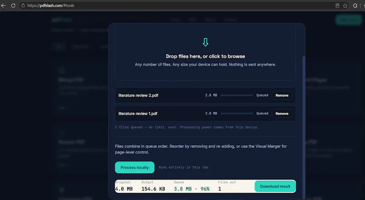Click the "Runs entirely in this tab" note
This screenshot has height=200, width=365.
184,168
